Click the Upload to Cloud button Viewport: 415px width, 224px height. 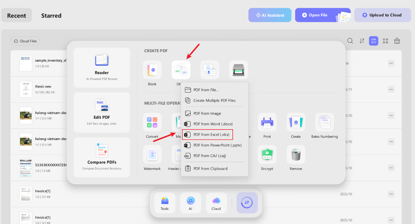pos(383,15)
